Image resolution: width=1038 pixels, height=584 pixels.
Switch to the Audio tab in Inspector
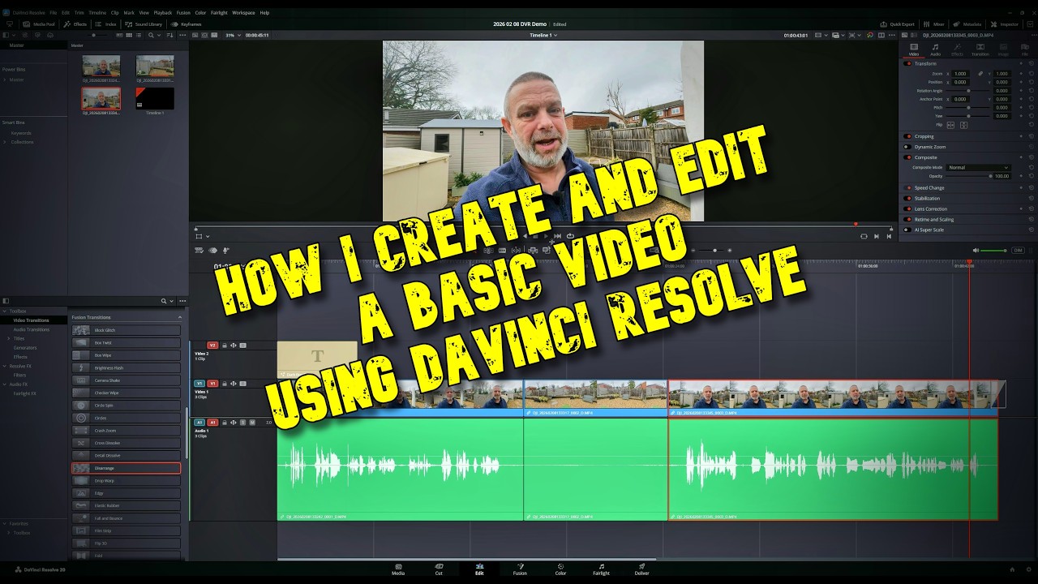coord(935,49)
